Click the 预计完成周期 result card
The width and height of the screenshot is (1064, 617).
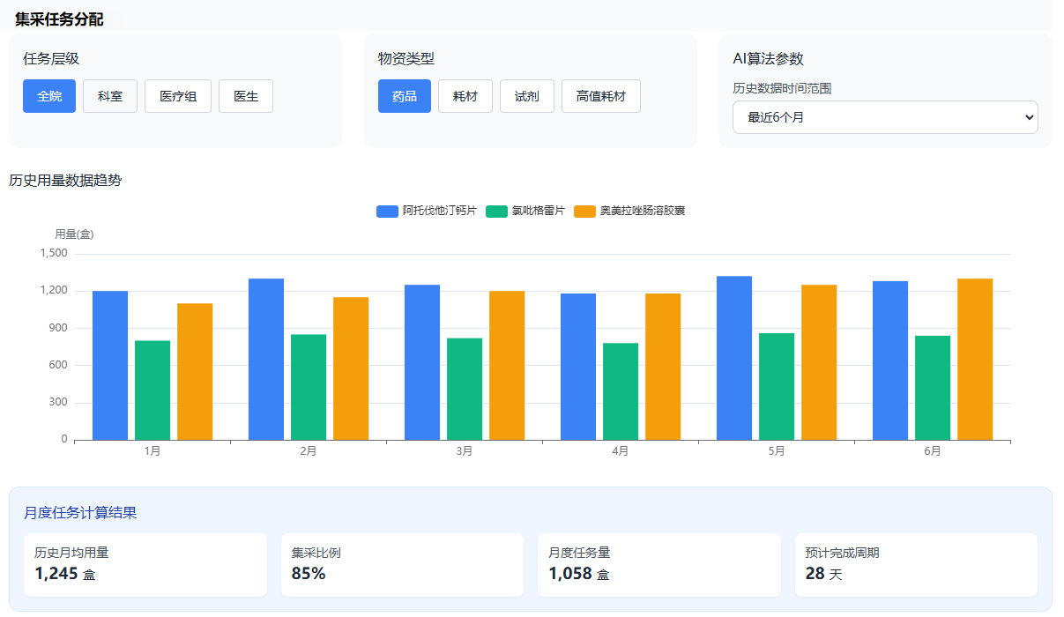point(916,564)
